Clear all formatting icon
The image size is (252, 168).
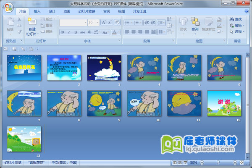117,22
